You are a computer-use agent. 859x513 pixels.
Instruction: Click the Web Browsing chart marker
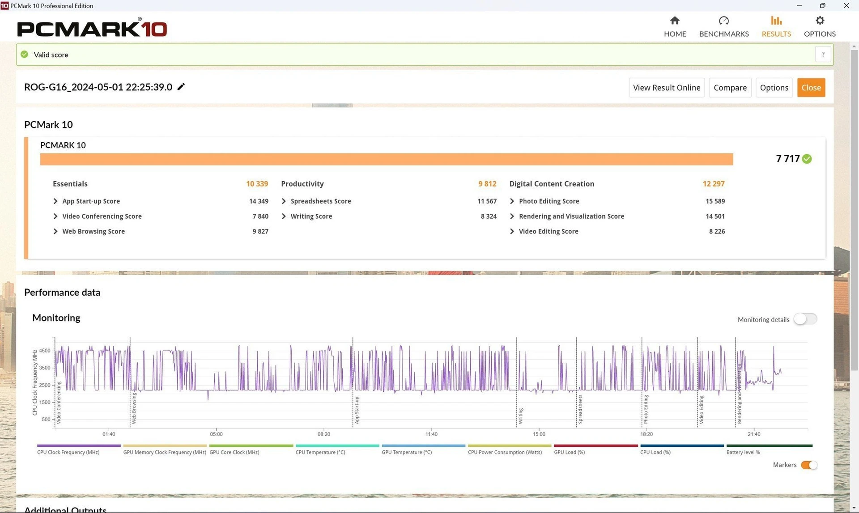[x=134, y=408]
